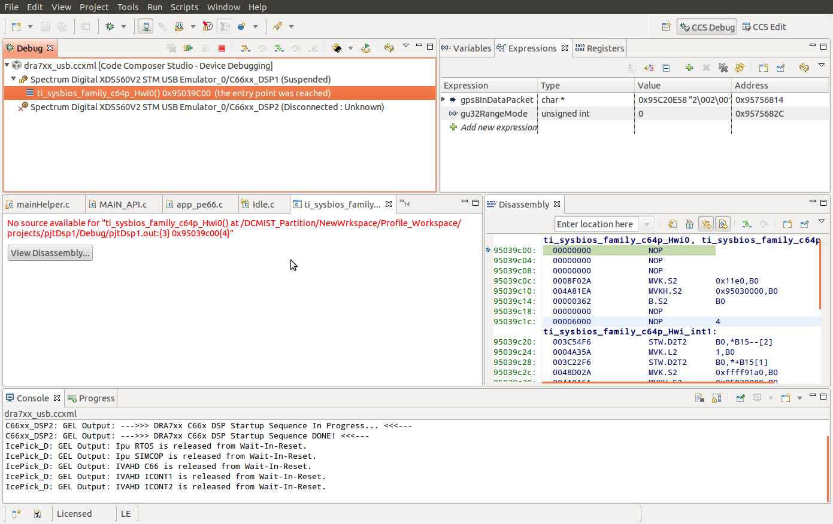Open the dropdown arrow next to CPU Reset icon
833x524 pixels.
[351, 48]
